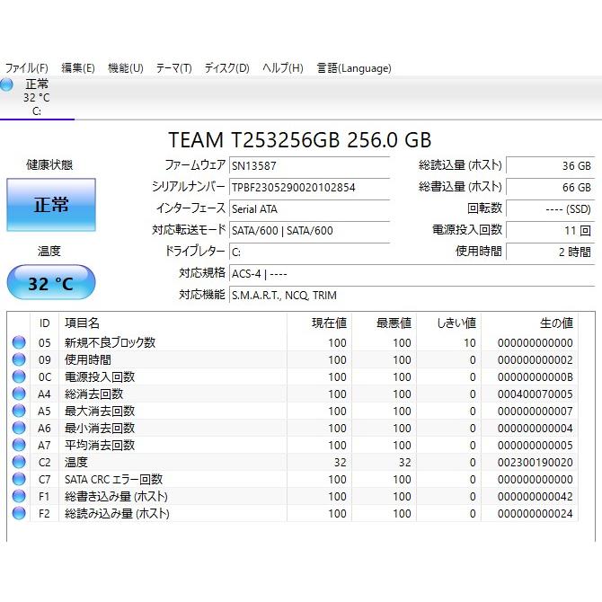Click raw value 002300190020
602x602 pixels.
536,463
